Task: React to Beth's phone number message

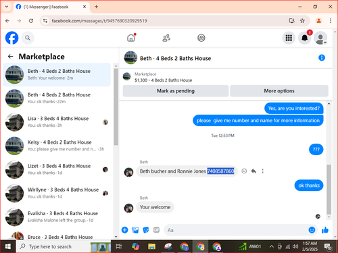Action: (244, 171)
